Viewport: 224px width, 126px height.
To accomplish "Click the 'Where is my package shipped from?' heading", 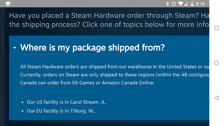I will [x=92, y=48].
